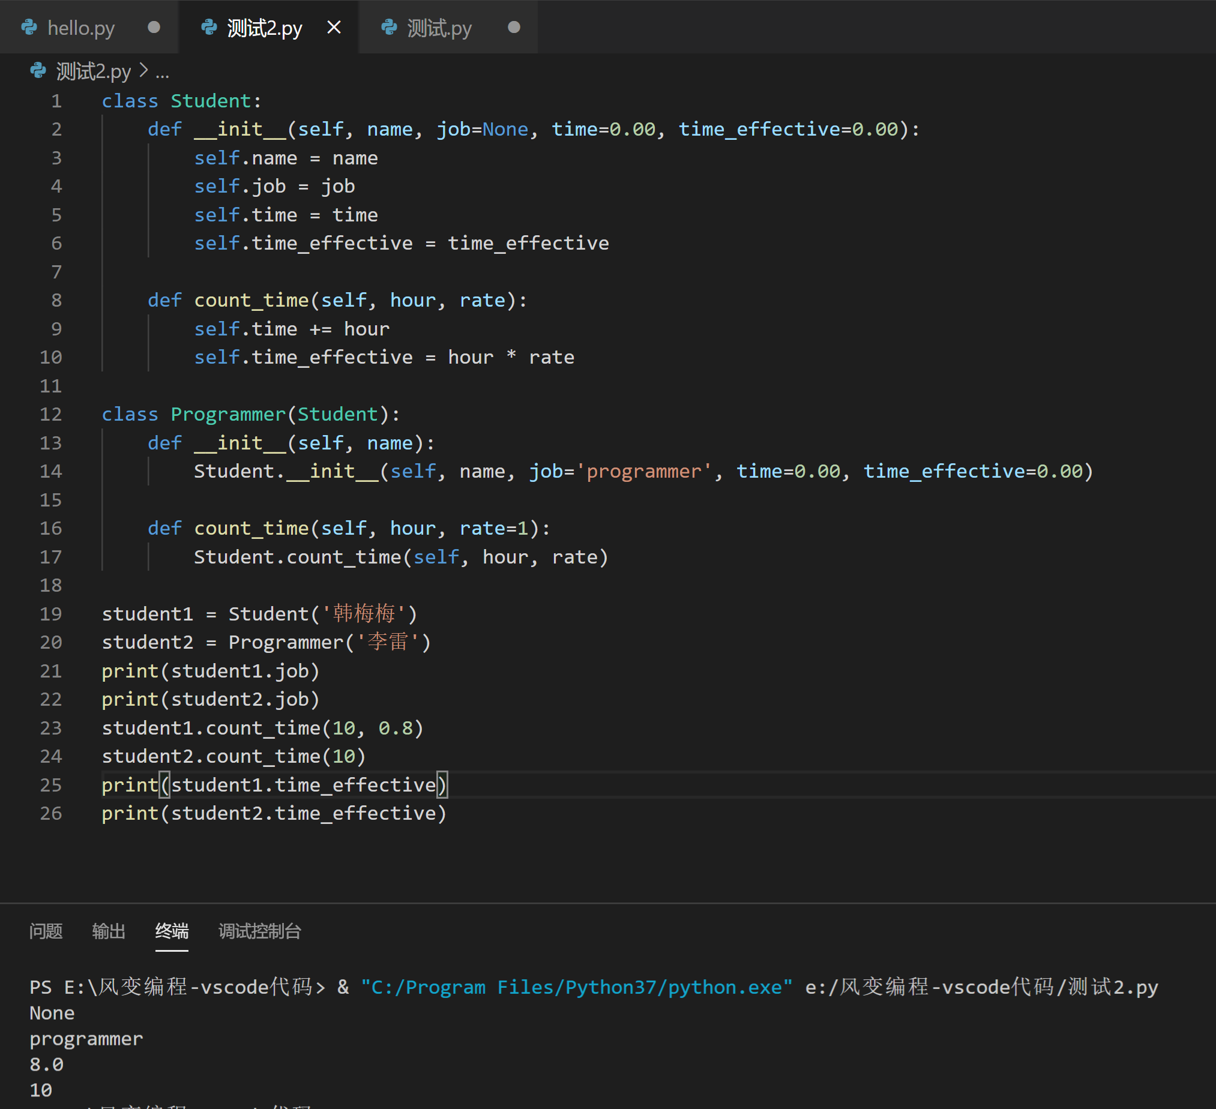Click the '韩梅梅' string on line 19
1216x1109 pixels.
364,614
